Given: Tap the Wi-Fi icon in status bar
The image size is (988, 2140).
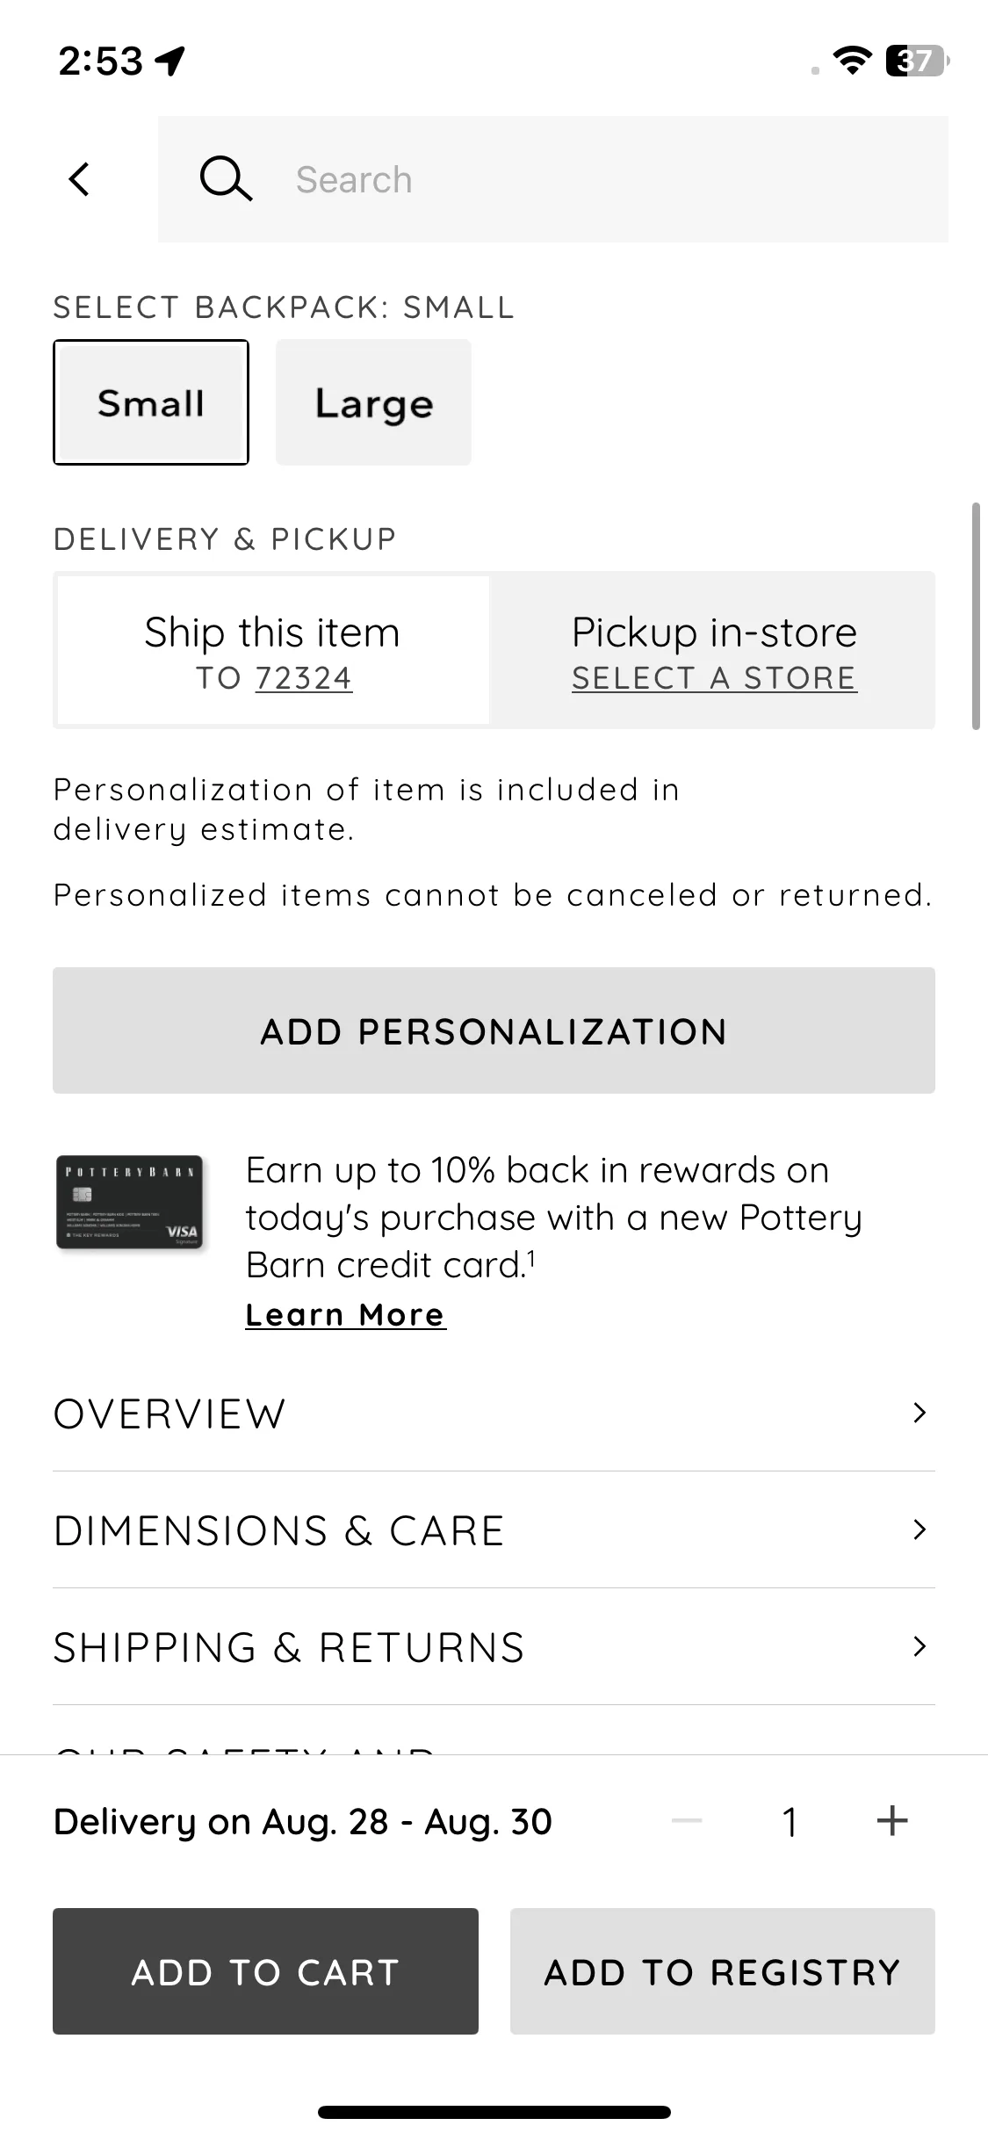Looking at the screenshot, I should coord(851,61).
